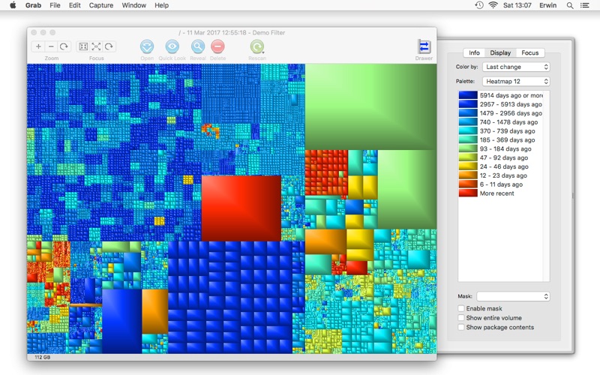Open the Help menu

[x=161, y=5]
